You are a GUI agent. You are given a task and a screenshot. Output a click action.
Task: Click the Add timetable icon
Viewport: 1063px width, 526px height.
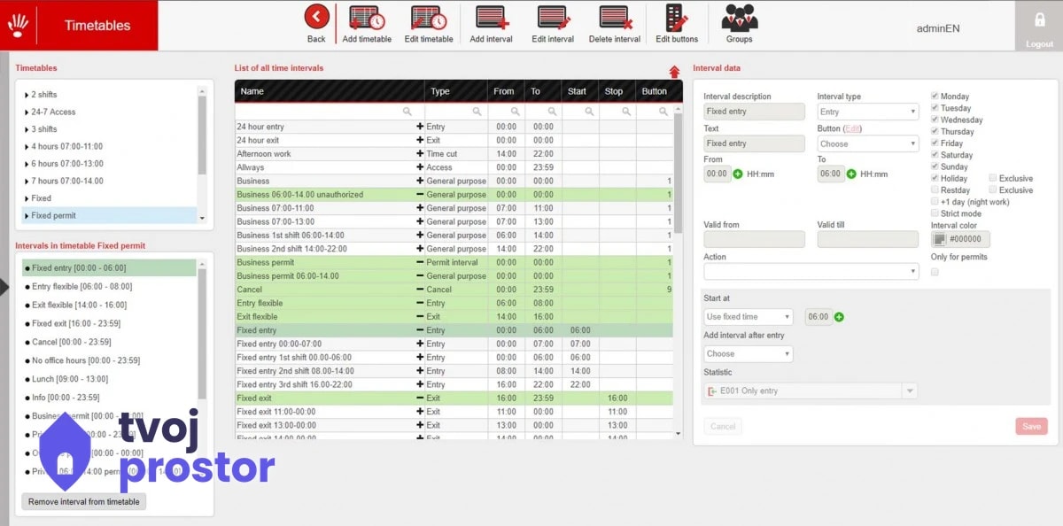[x=367, y=18]
